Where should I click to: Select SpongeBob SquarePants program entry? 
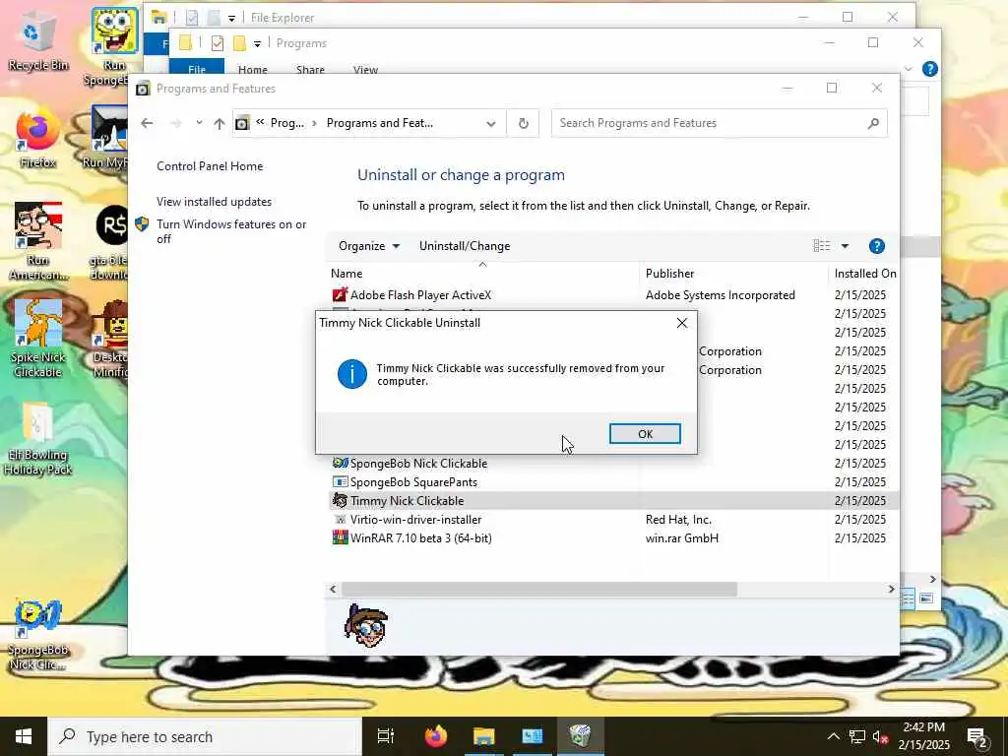(x=413, y=482)
